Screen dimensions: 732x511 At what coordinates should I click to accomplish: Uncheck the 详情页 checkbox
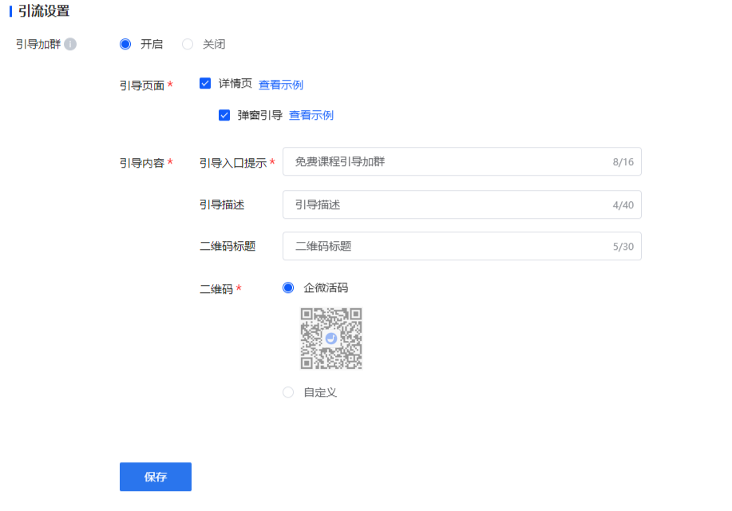pos(205,84)
